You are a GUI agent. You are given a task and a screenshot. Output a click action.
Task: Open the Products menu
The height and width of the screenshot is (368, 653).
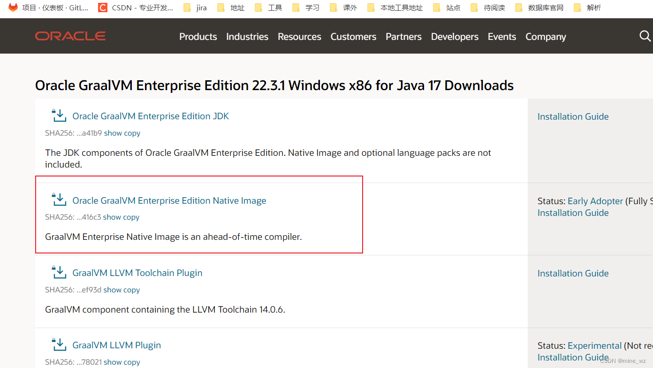(x=198, y=36)
